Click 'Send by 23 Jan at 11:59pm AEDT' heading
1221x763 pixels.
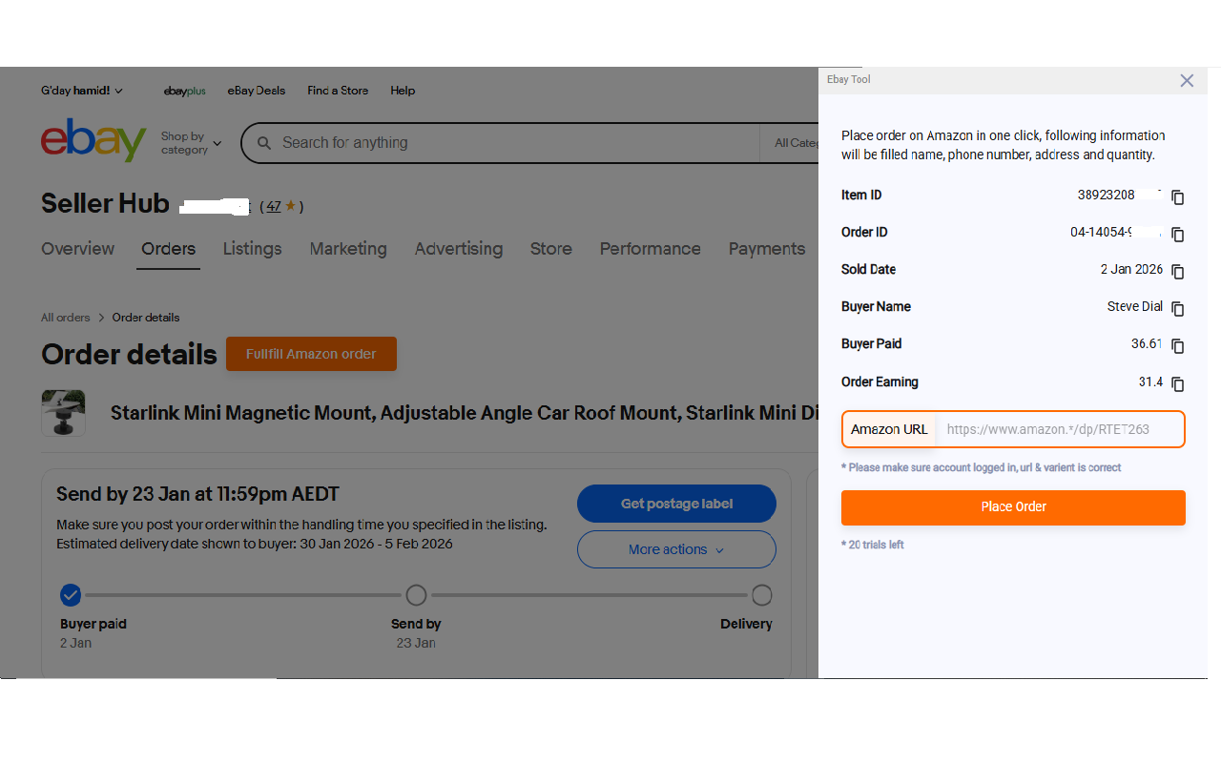[x=197, y=494]
